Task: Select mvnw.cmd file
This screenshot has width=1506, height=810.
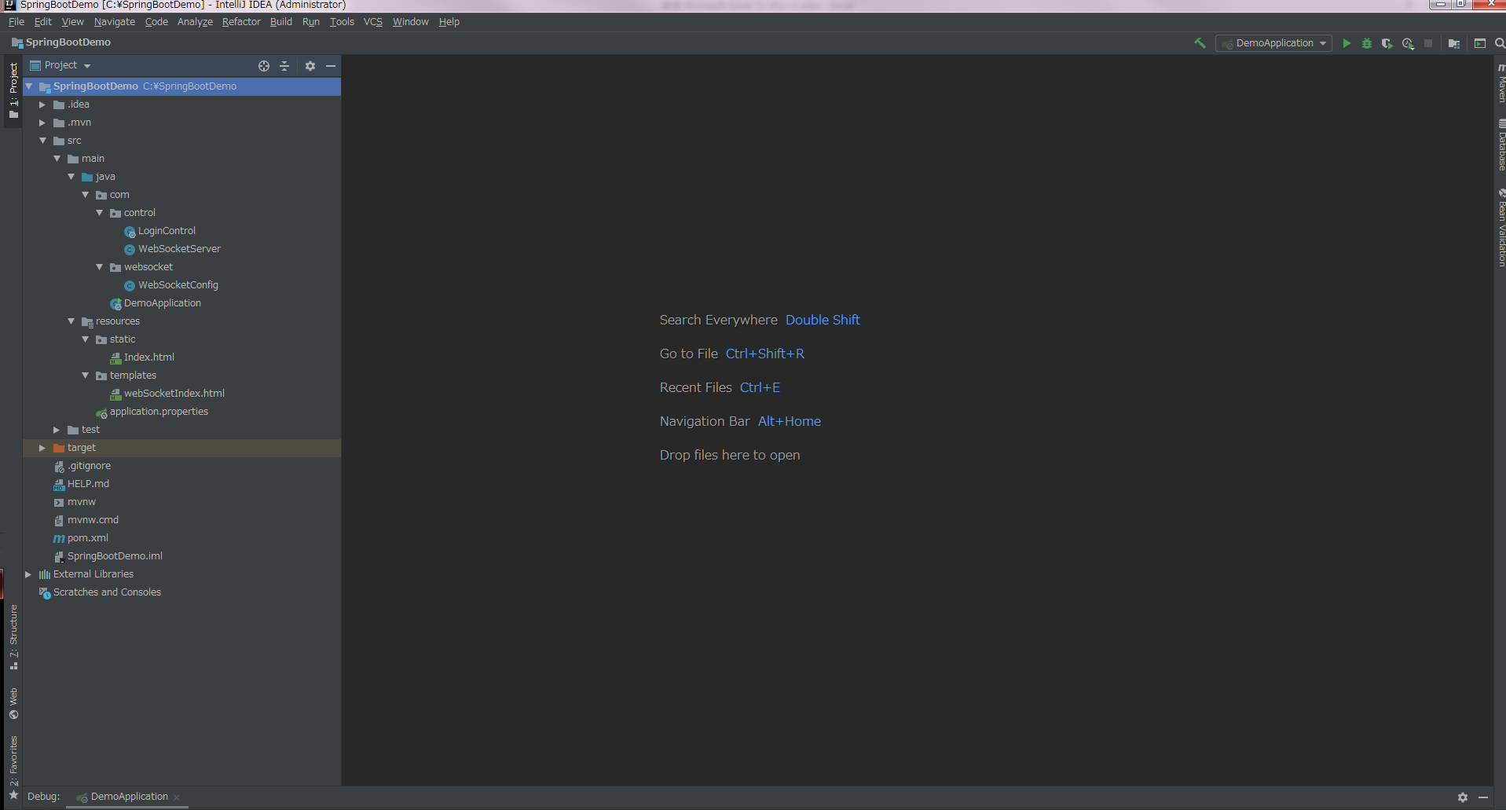Action: tap(93, 520)
